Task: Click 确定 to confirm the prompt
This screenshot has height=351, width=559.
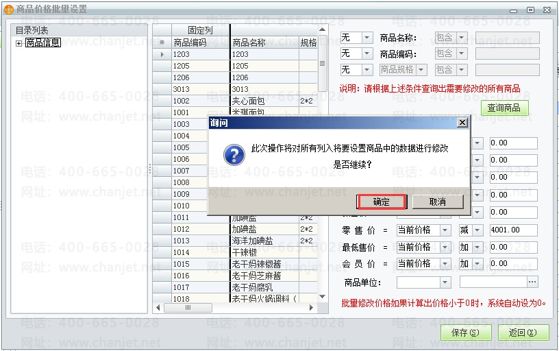Action: 382,202
